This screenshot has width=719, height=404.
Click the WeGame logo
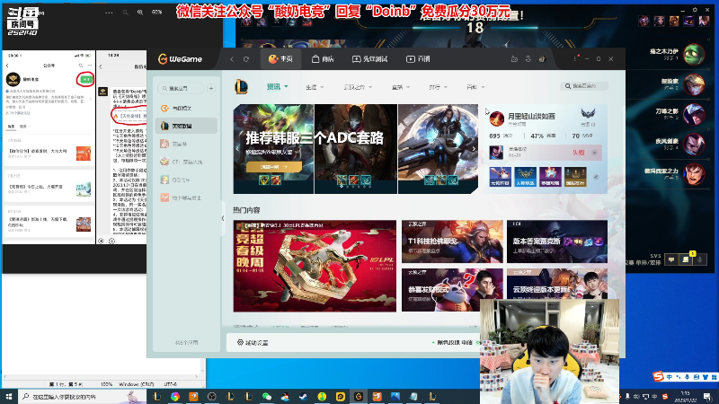coord(181,59)
